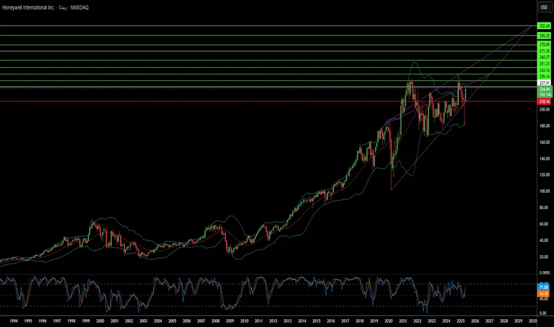554x327 pixels.
Task: Click the 200.00 price axis value
Action: 544,109
